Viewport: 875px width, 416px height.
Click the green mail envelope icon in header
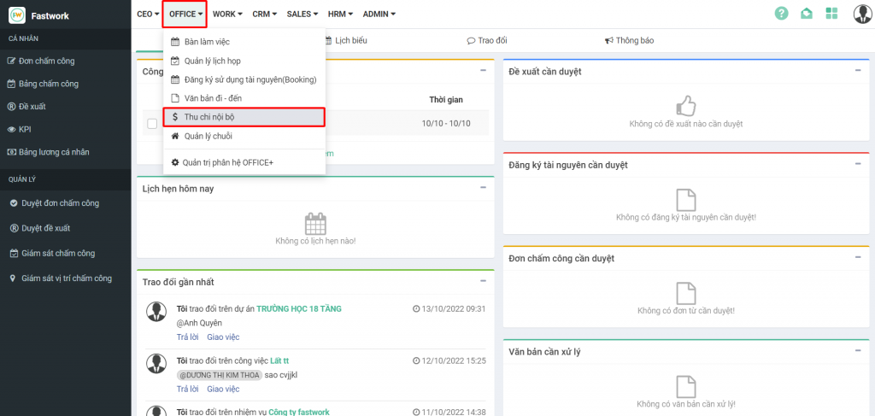[806, 14]
